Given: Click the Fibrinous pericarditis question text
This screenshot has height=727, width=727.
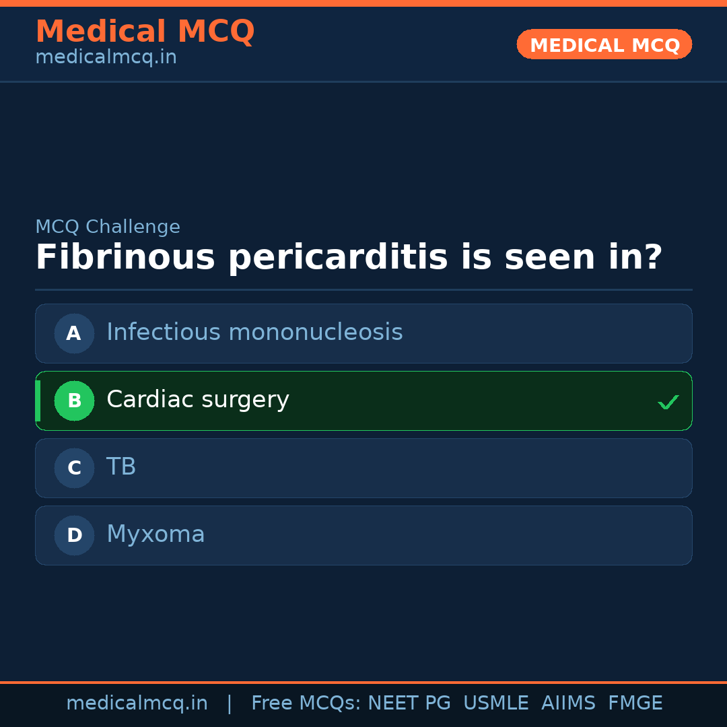Looking at the screenshot, I should click(349, 258).
